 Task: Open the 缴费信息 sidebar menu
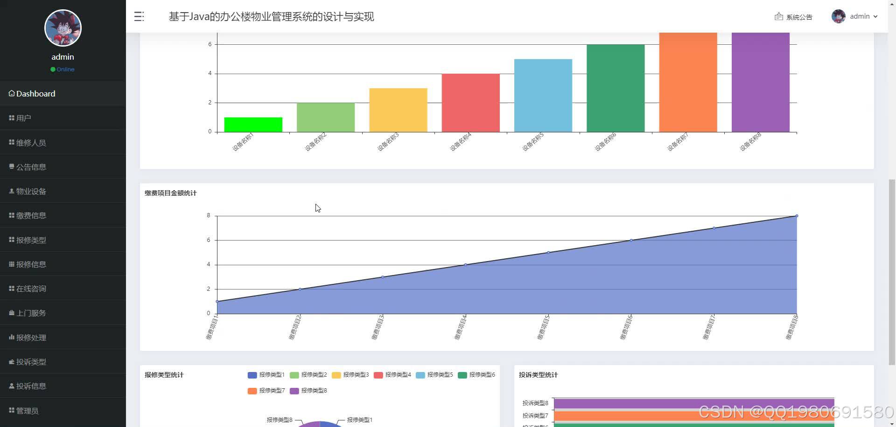[x=63, y=215]
